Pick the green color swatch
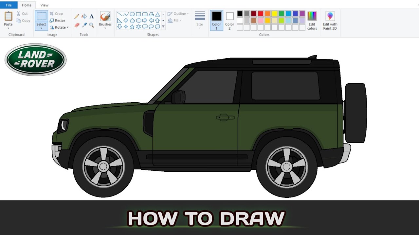The height and width of the screenshot is (235, 419). point(281,14)
